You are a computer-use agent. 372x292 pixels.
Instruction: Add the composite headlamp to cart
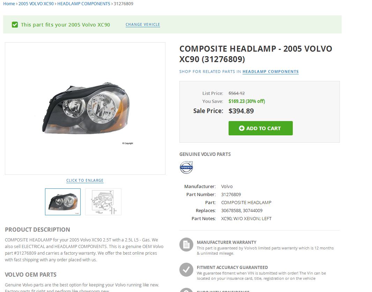260,128
